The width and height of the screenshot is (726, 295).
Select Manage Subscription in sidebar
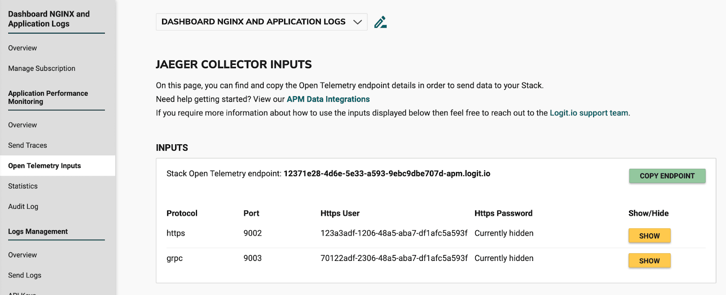point(42,69)
